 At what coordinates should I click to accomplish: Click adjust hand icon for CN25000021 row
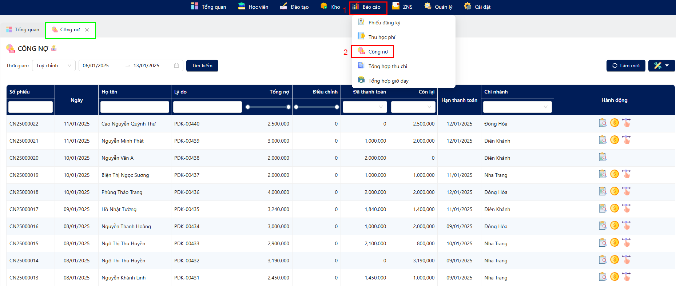(626, 140)
